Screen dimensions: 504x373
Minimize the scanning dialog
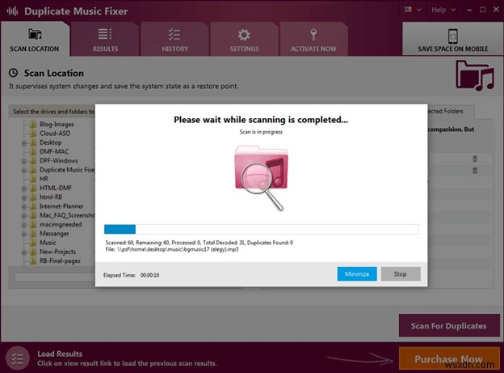click(x=357, y=274)
